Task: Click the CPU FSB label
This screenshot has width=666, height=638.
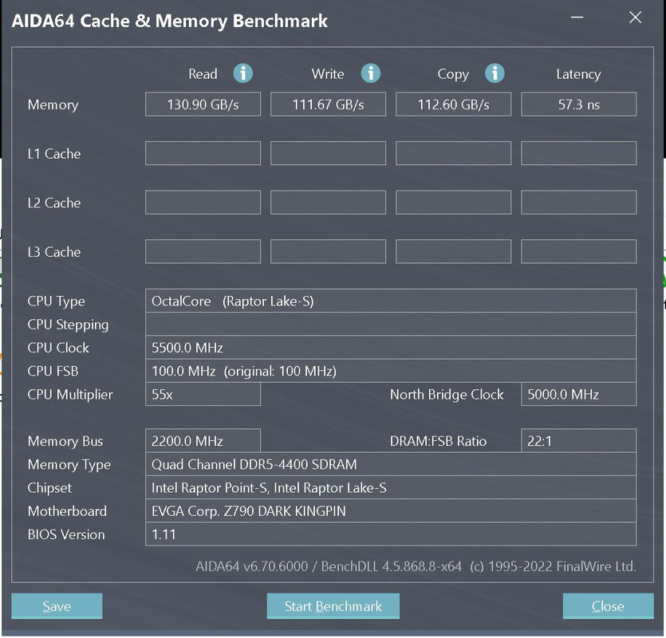Action: tap(53, 371)
